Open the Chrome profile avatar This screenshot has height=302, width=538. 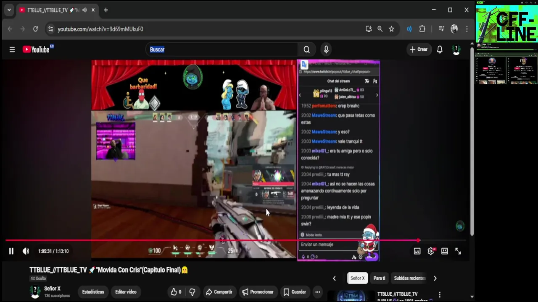point(454,29)
